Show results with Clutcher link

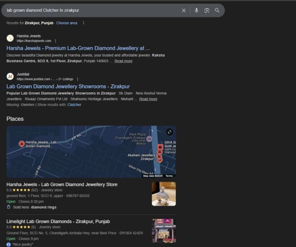click(x=74, y=105)
